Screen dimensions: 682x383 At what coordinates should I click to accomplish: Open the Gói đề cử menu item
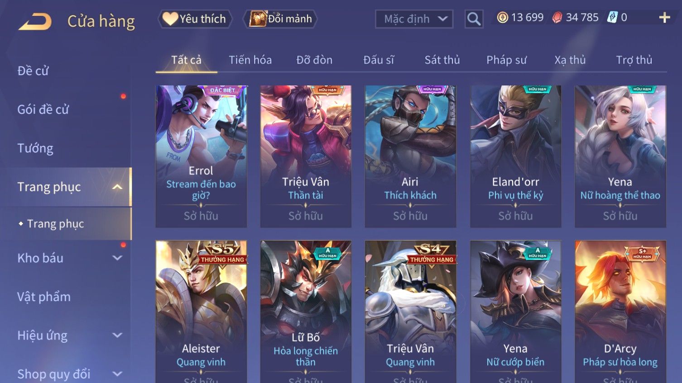[43, 109]
